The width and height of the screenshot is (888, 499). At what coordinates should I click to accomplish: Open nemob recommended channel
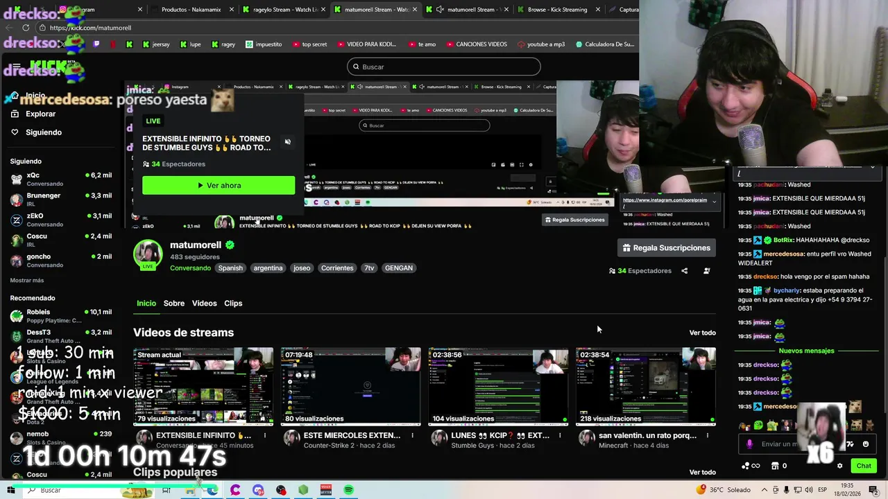point(61,437)
